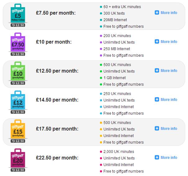Choose the green £10 goodybag icon

coord(18,71)
